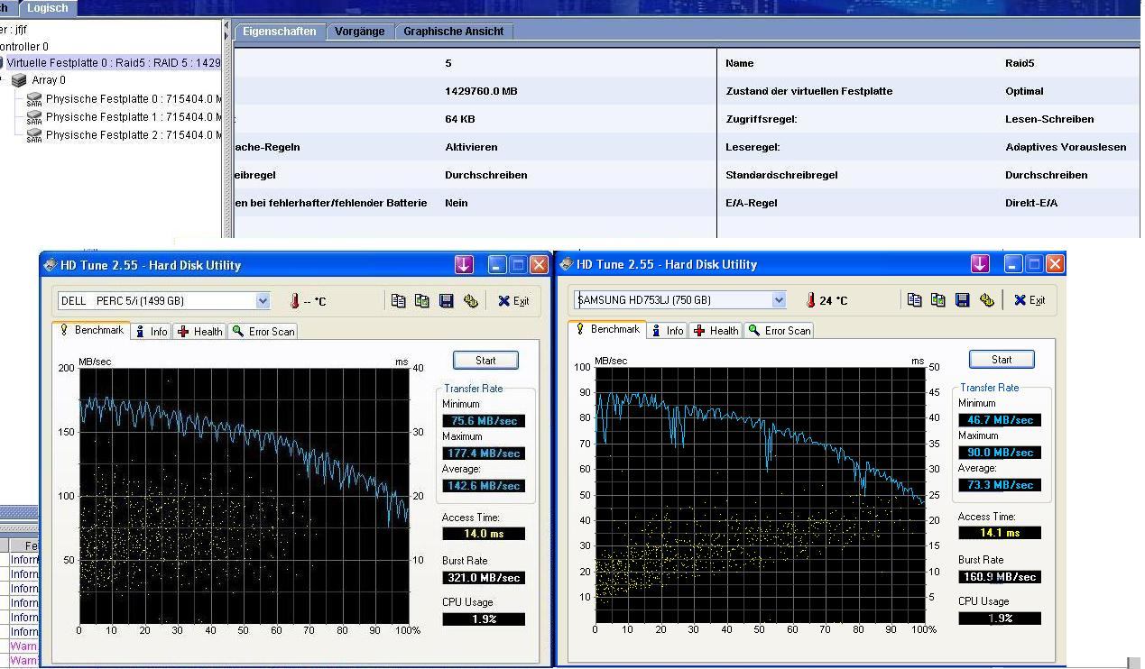Viewport: 1145px width, 669px height.
Task: Click the access time value 14.1 ms
Action: coord(1000,533)
